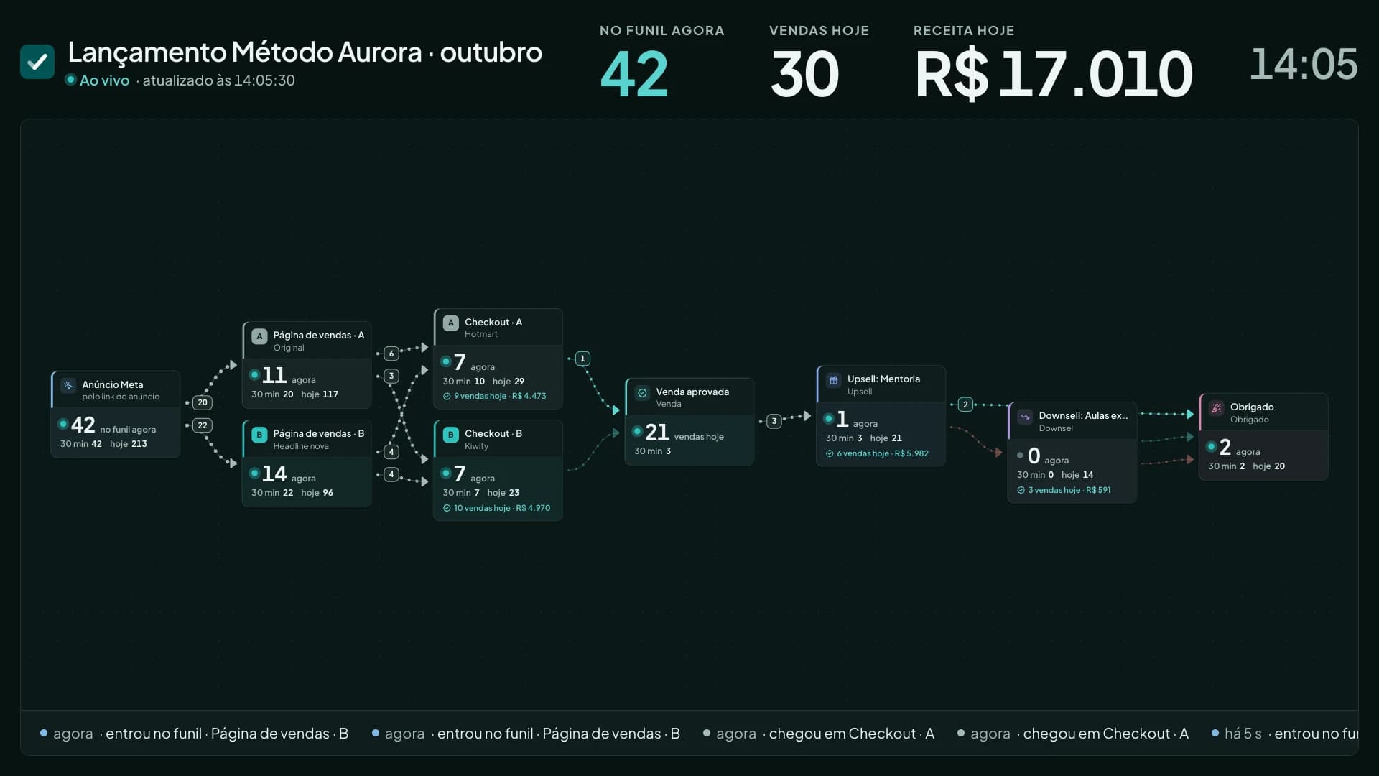Click the VENDAS HOJE value 30
This screenshot has width=1379, height=776.
(804, 74)
